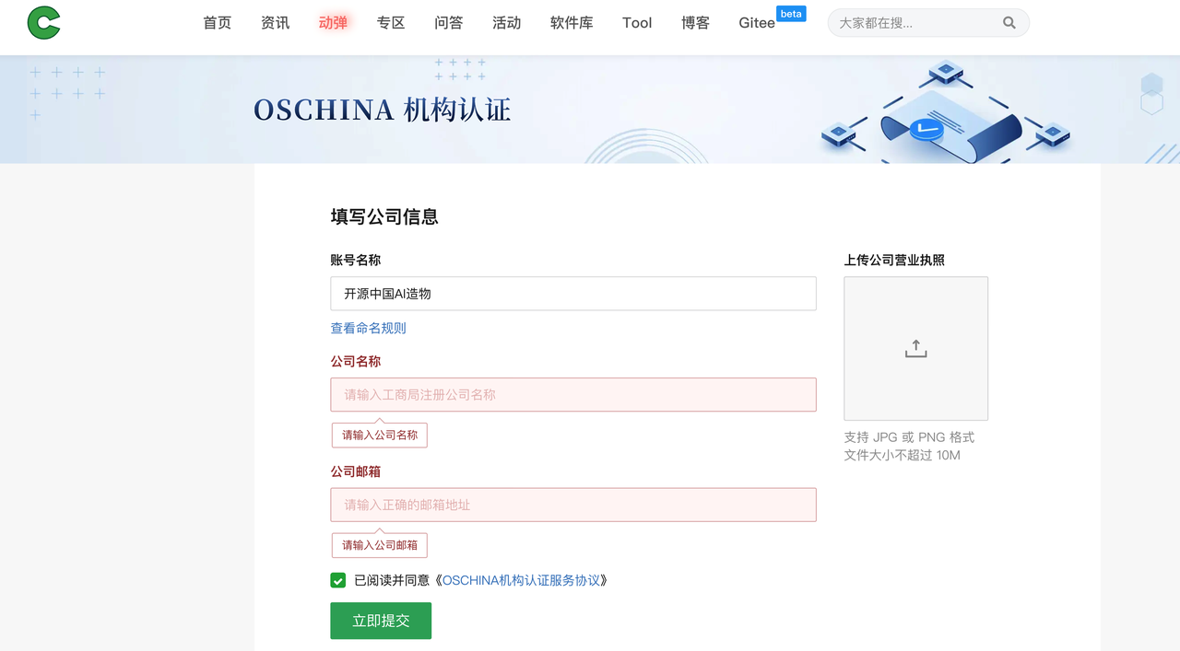Image resolution: width=1180 pixels, height=651 pixels.
Task: Go to the 动弹 section
Action: (x=333, y=23)
